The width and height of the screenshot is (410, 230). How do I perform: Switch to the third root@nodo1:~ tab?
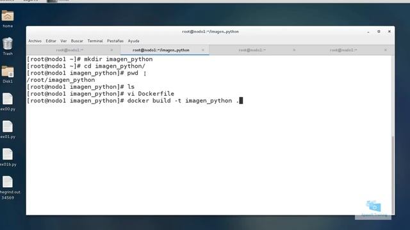(252, 50)
